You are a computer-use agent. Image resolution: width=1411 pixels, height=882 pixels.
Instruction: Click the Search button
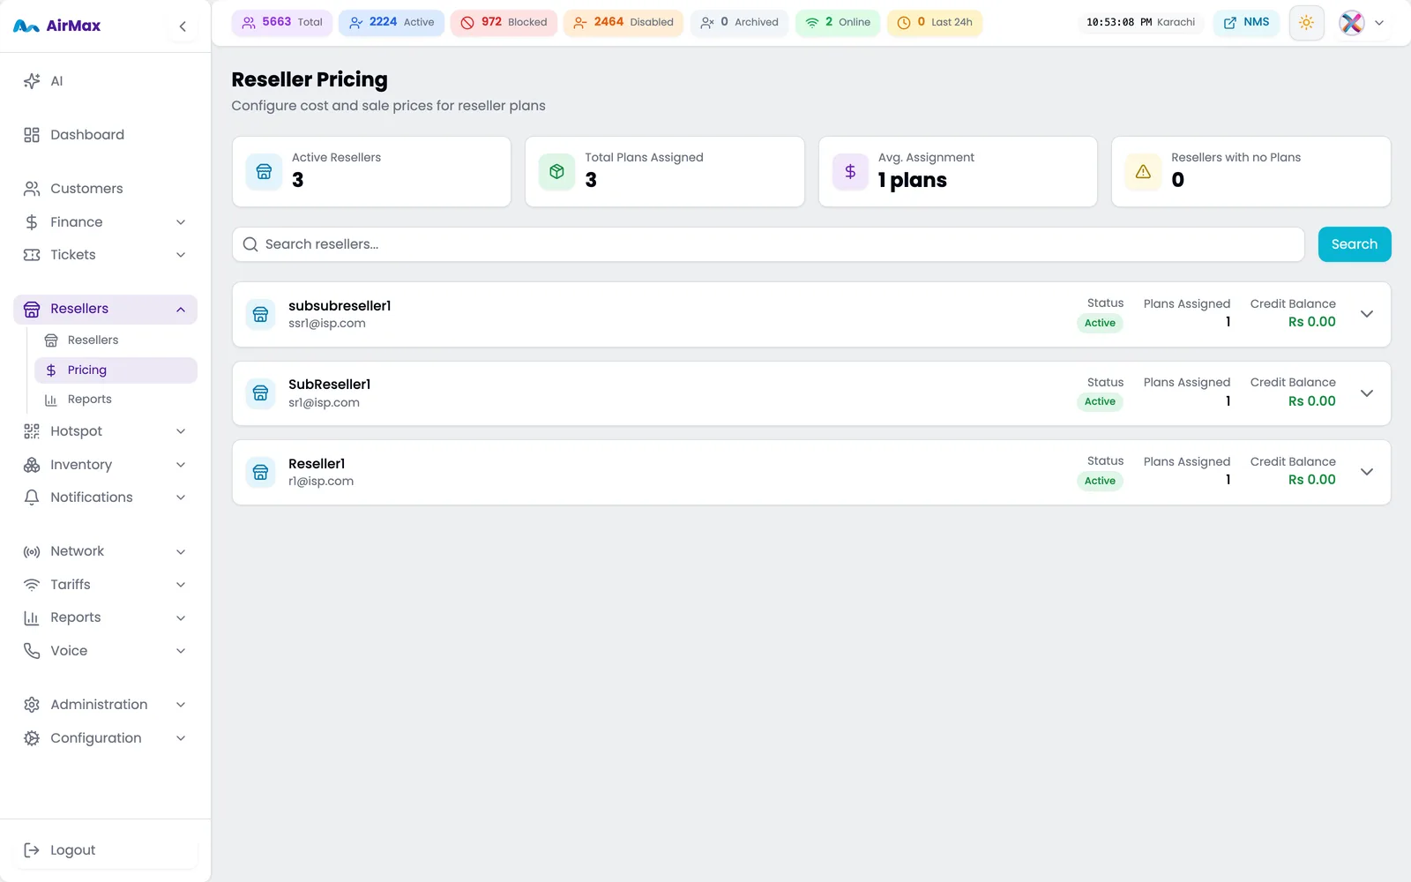[x=1355, y=244]
